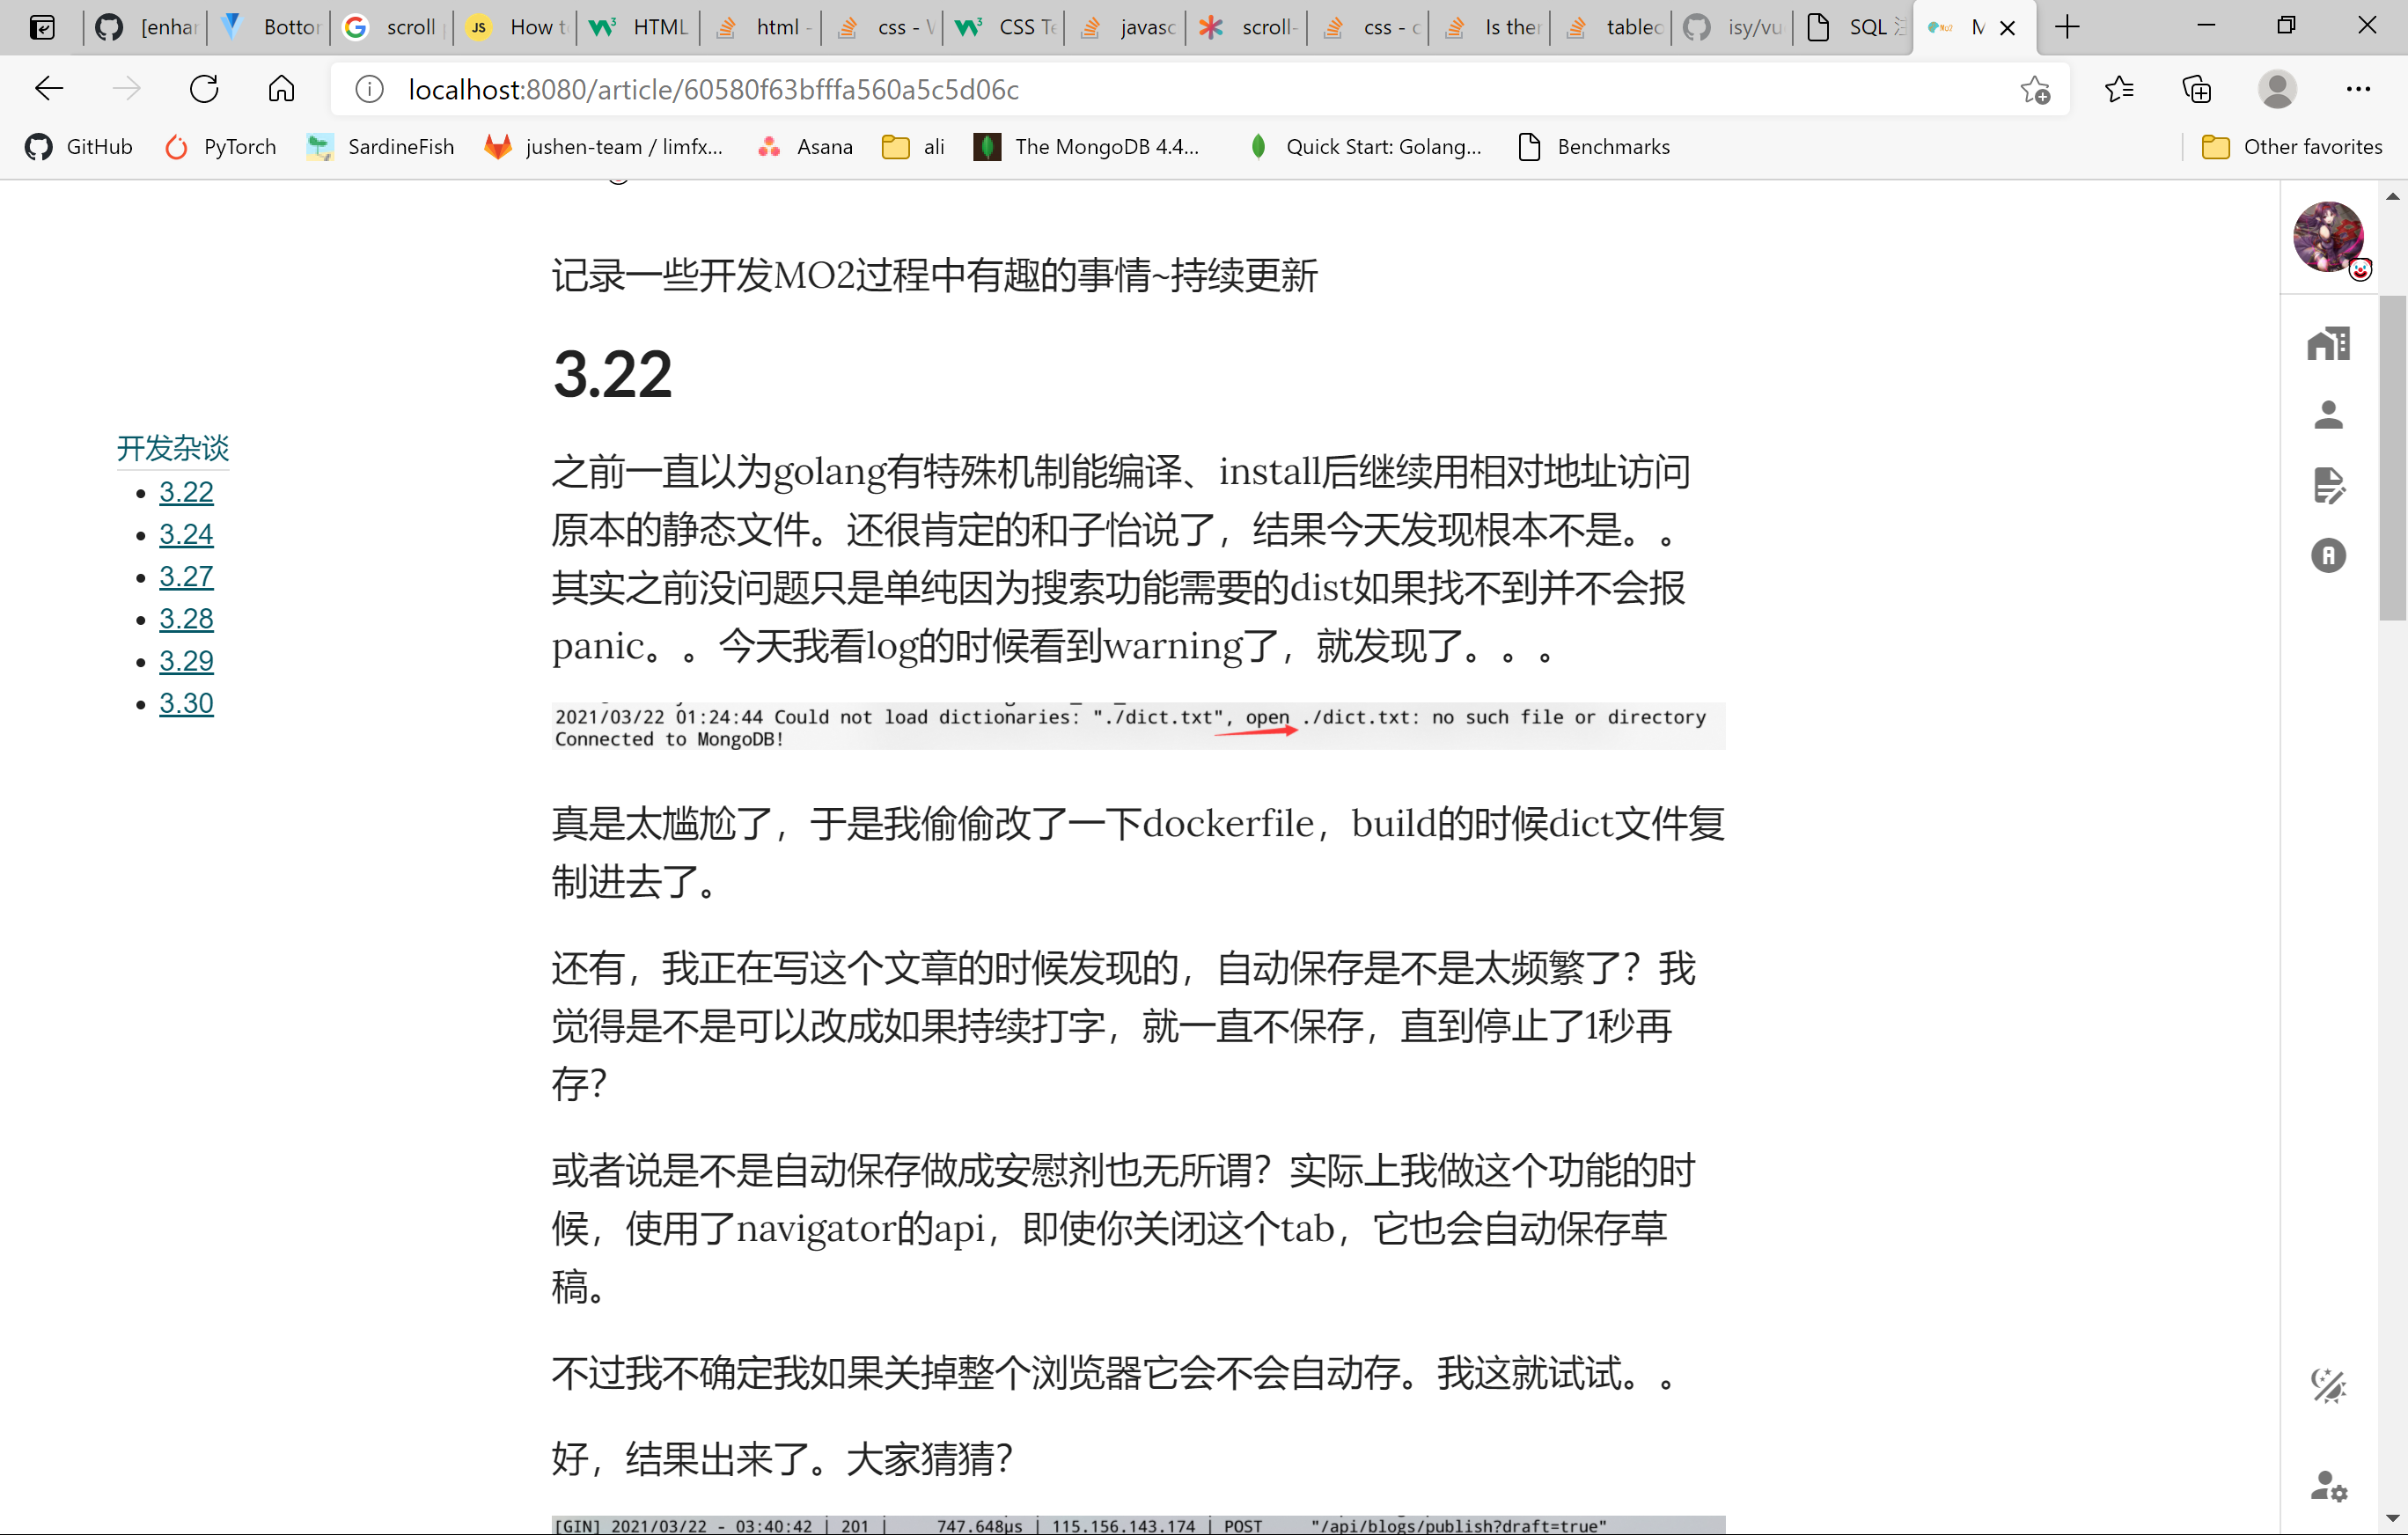
Task: Expand the Other favorites folder
Action: (x=2292, y=146)
